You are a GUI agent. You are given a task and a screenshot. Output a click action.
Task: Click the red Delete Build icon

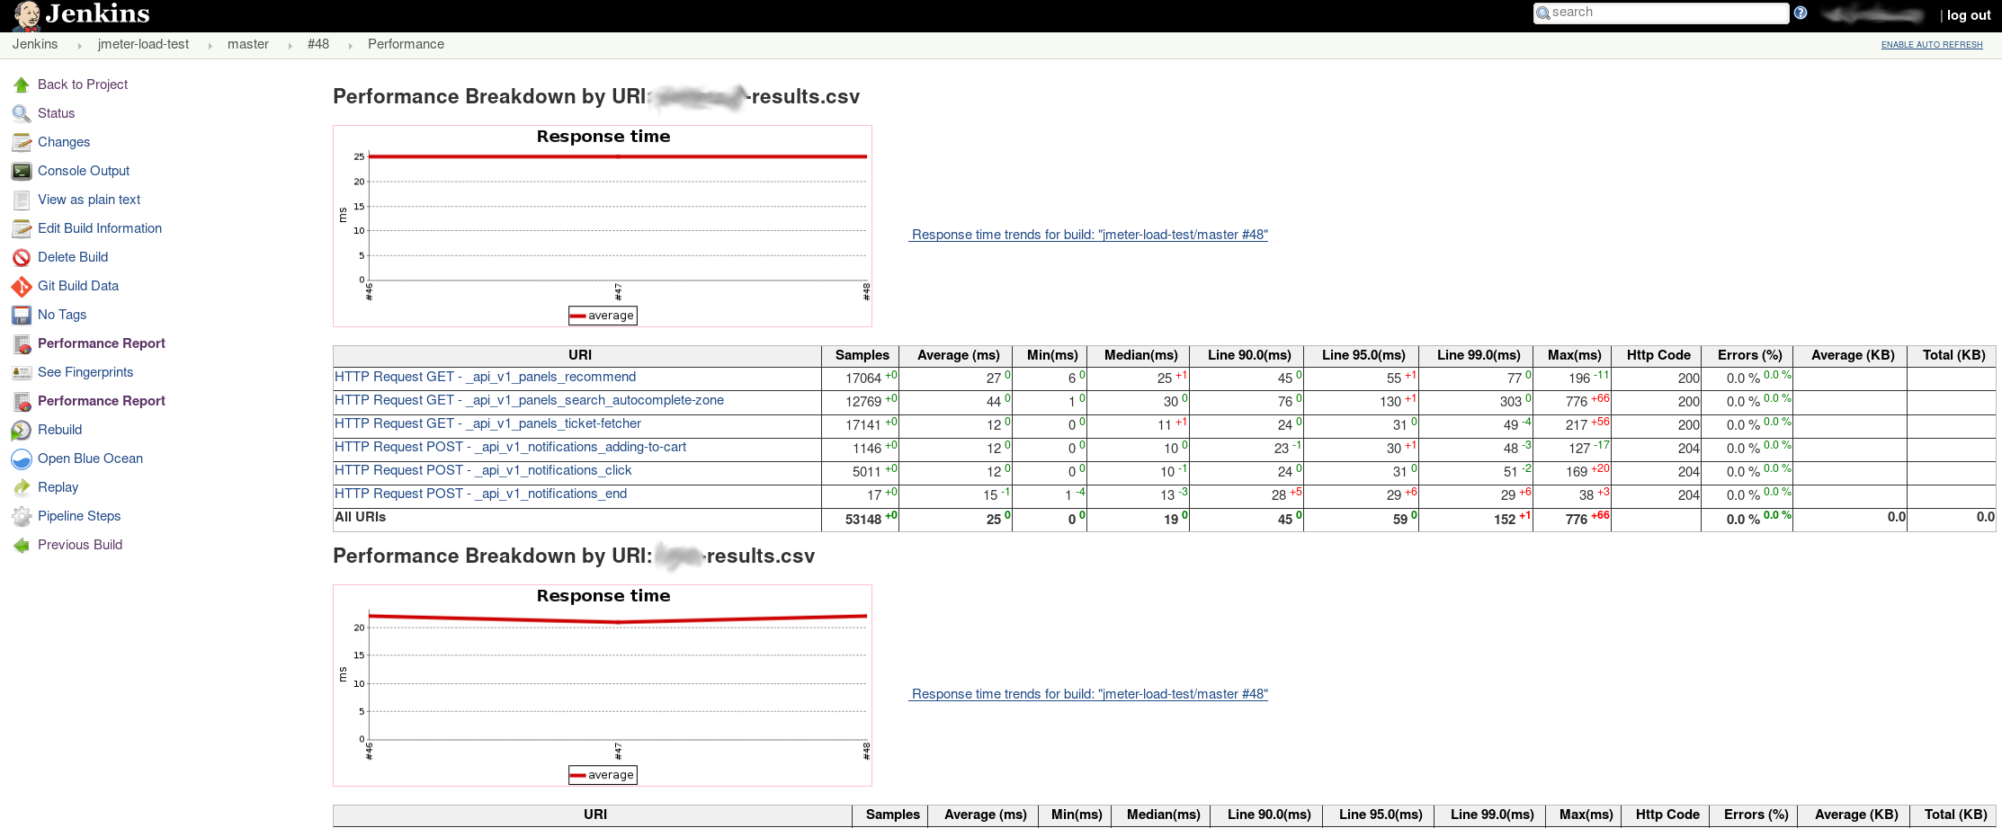point(22,258)
